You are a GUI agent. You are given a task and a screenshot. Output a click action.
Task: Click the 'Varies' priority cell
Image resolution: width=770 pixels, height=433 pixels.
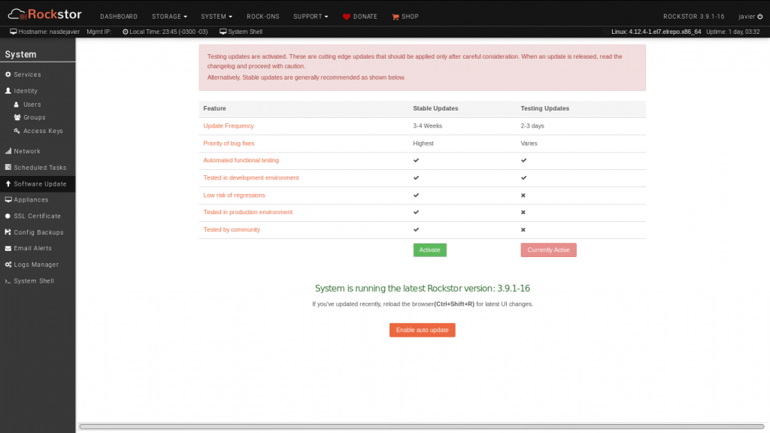point(529,144)
